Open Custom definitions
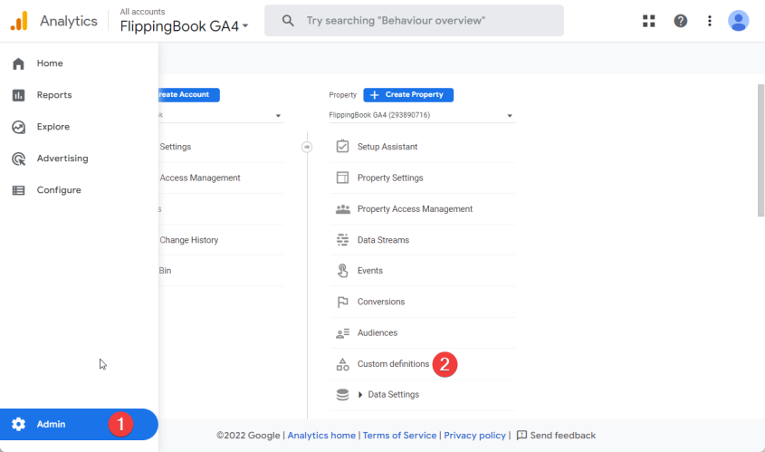Viewport: 765px width, 452px height. click(393, 364)
